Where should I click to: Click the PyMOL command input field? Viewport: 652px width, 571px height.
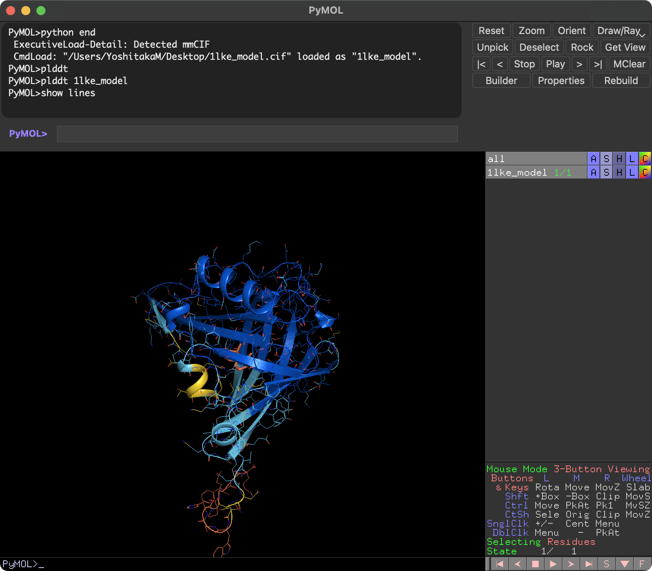(258, 134)
